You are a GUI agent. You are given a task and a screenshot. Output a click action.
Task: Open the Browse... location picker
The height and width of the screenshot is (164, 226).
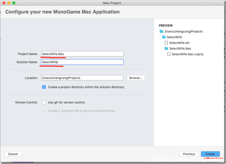136,78
